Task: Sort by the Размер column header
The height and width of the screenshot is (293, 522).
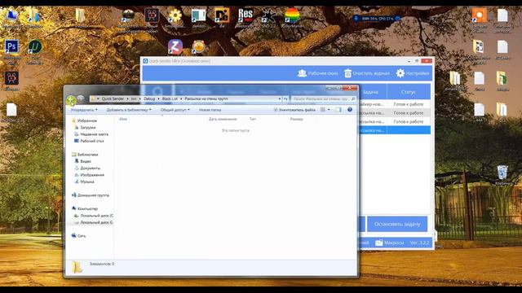Action: point(296,119)
